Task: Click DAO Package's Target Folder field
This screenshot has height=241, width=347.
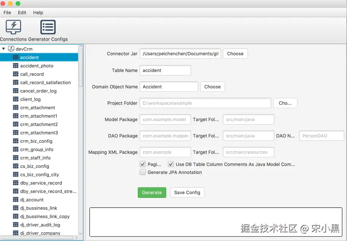Action: tap(248, 136)
